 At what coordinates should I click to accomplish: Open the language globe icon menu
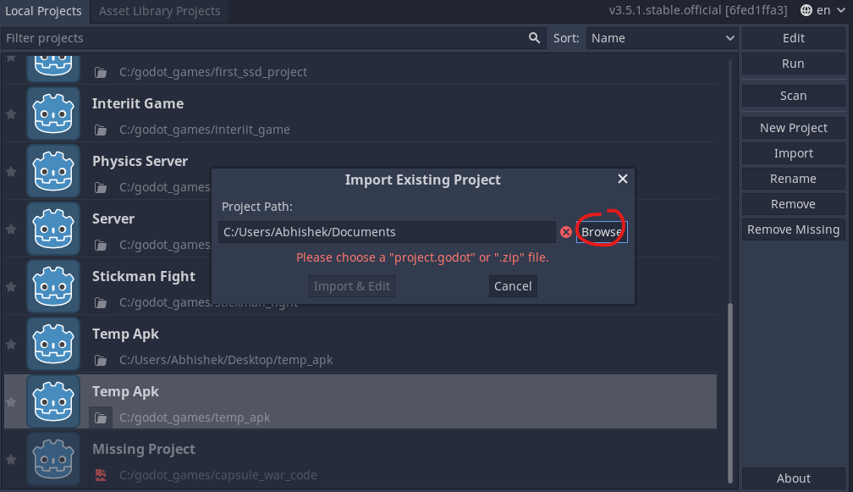coord(806,10)
